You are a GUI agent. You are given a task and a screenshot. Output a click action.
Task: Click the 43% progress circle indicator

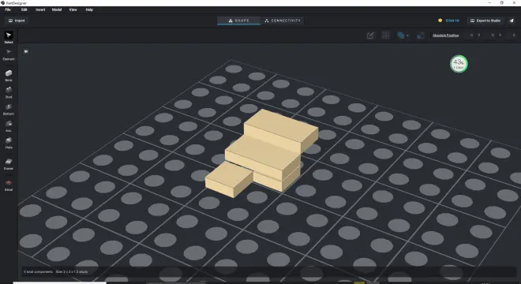pyautogui.click(x=459, y=64)
